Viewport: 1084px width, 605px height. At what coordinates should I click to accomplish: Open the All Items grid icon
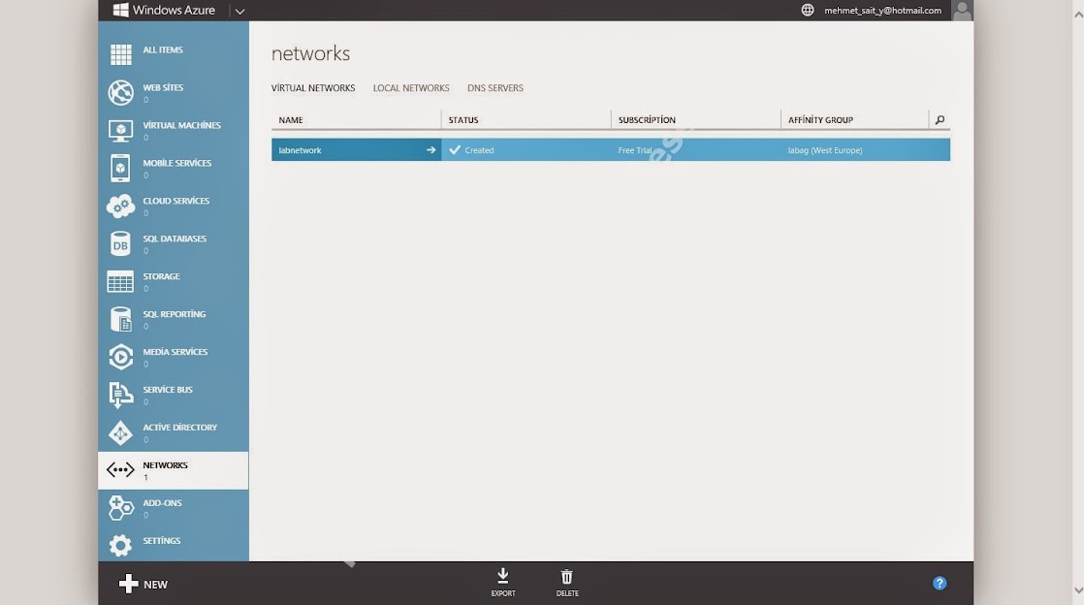[120, 54]
